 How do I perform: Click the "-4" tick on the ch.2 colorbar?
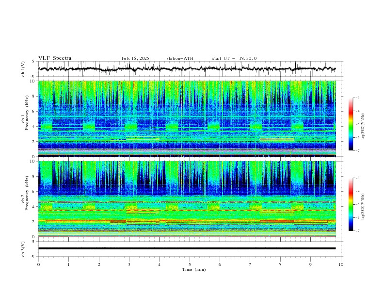(357, 191)
